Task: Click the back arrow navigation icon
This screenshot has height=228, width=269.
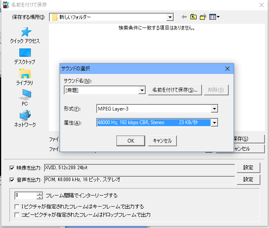Action: 184,17
